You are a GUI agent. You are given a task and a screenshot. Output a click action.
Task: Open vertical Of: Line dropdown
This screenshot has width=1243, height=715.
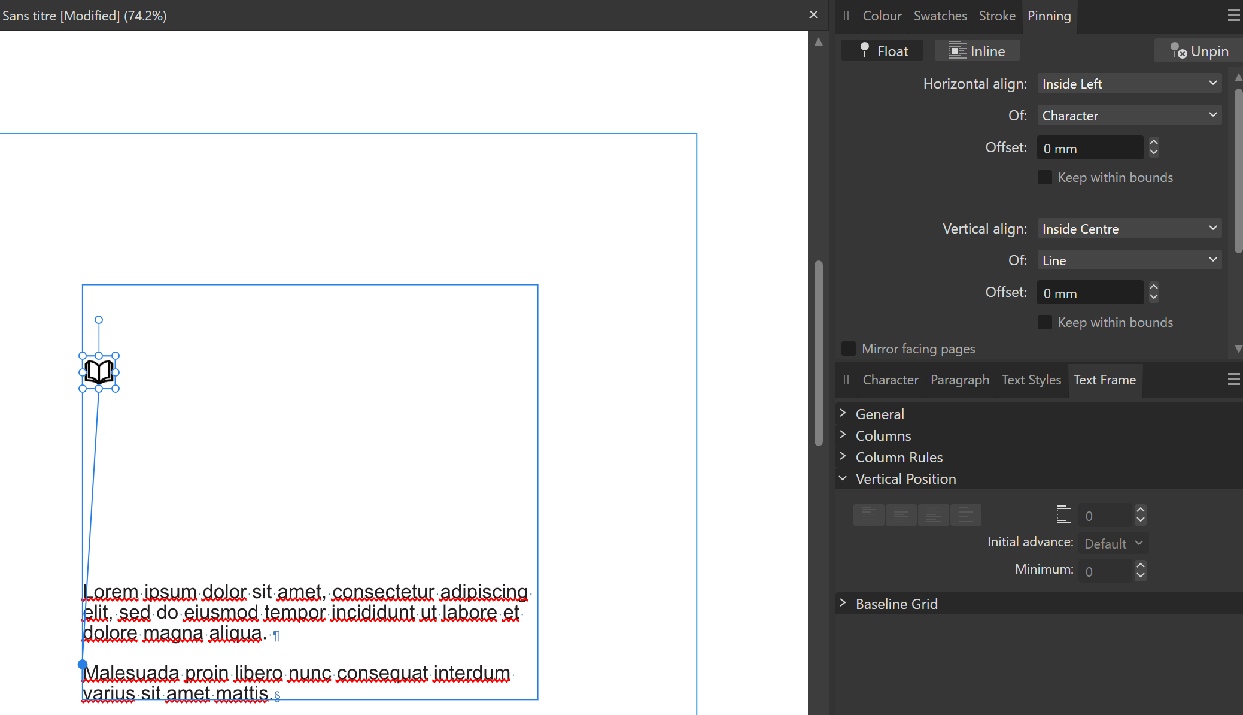coord(1129,260)
